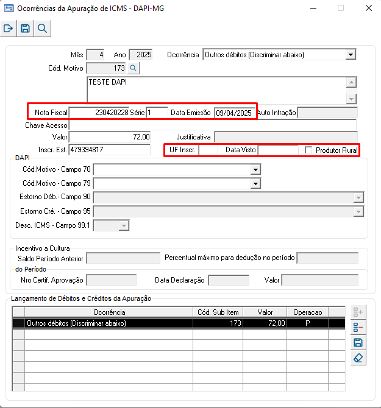This screenshot has width=381, height=408.
Task: Click description scrollbar up arrow
Action: [x=351, y=82]
